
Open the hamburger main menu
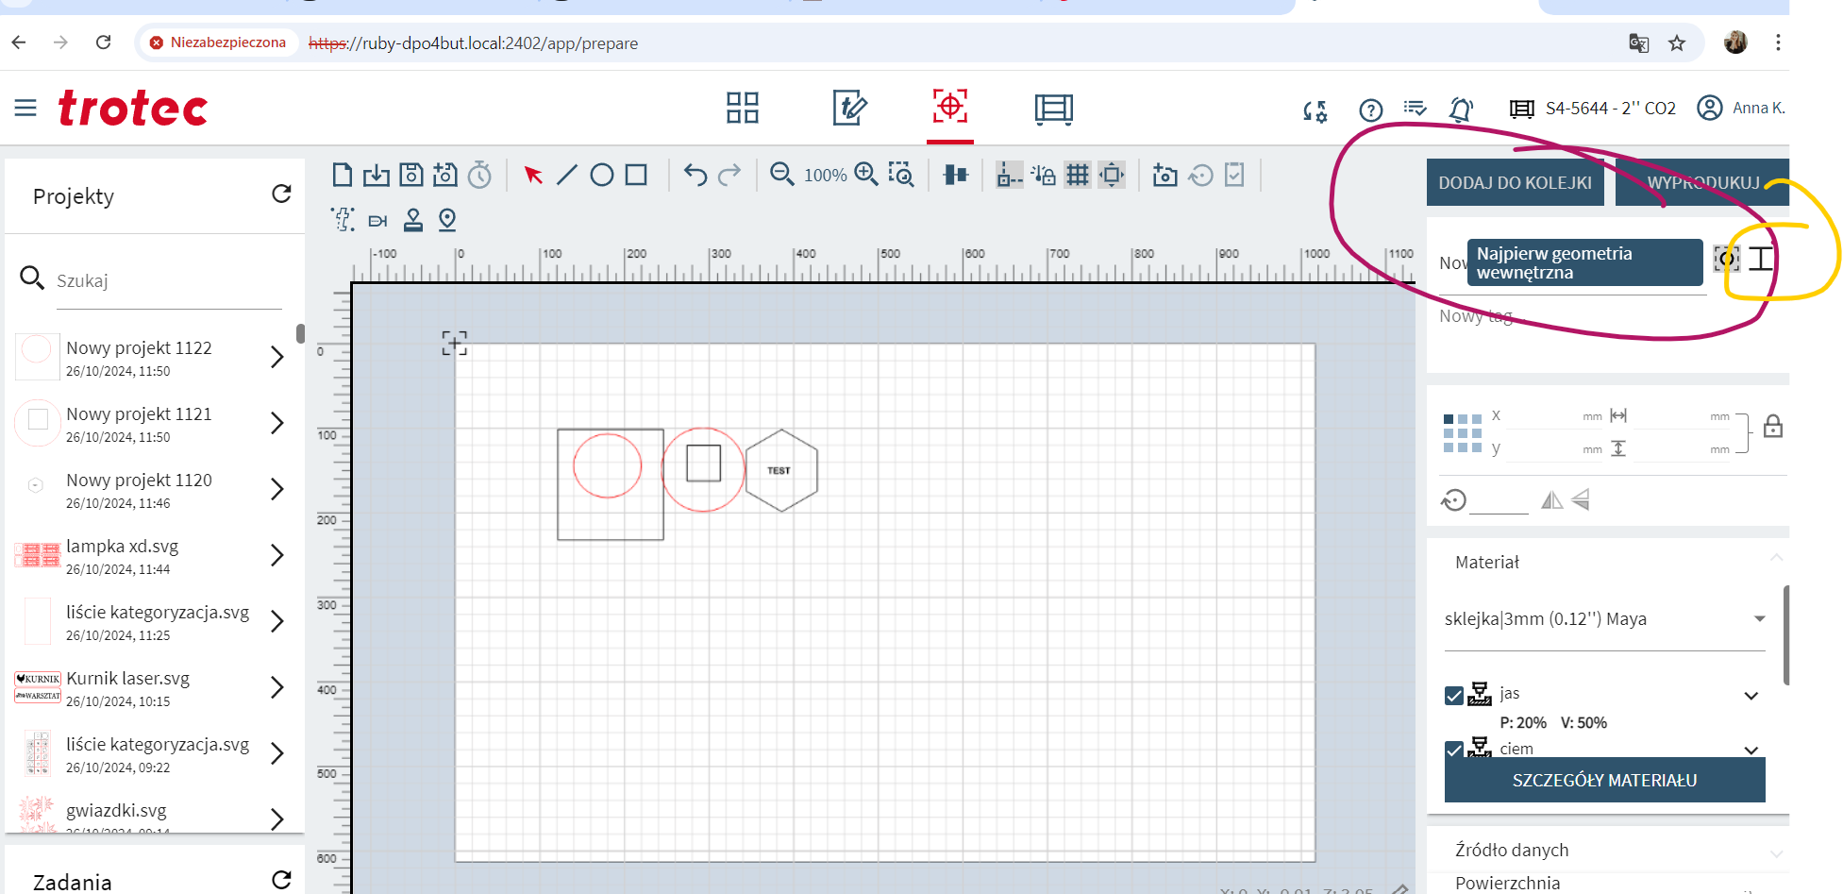pyautogui.click(x=25, y=108)
